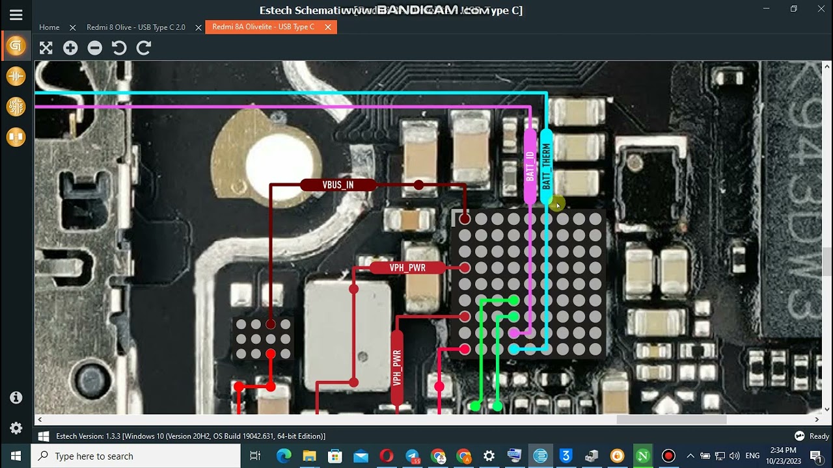
Task: Close the Redmi 8 Olive tab
Action: point(198,27)
